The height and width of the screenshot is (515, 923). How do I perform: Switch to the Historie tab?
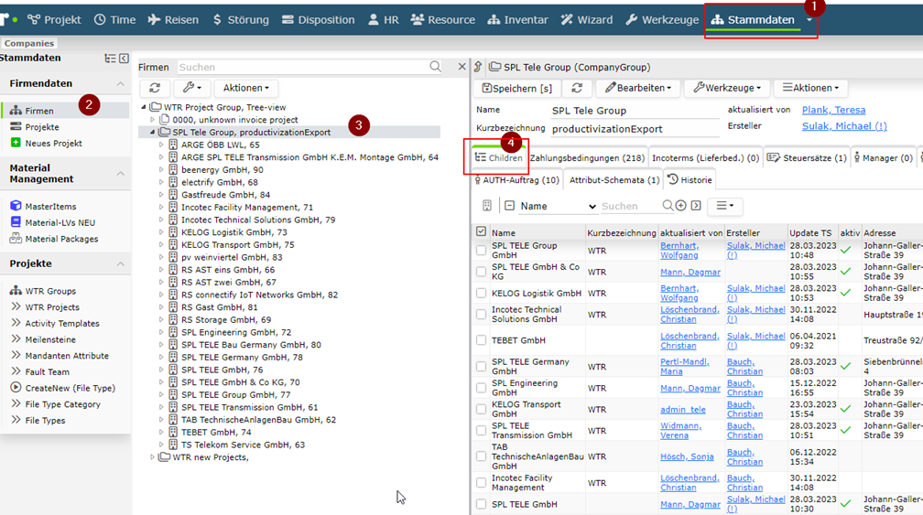(690, 180)
